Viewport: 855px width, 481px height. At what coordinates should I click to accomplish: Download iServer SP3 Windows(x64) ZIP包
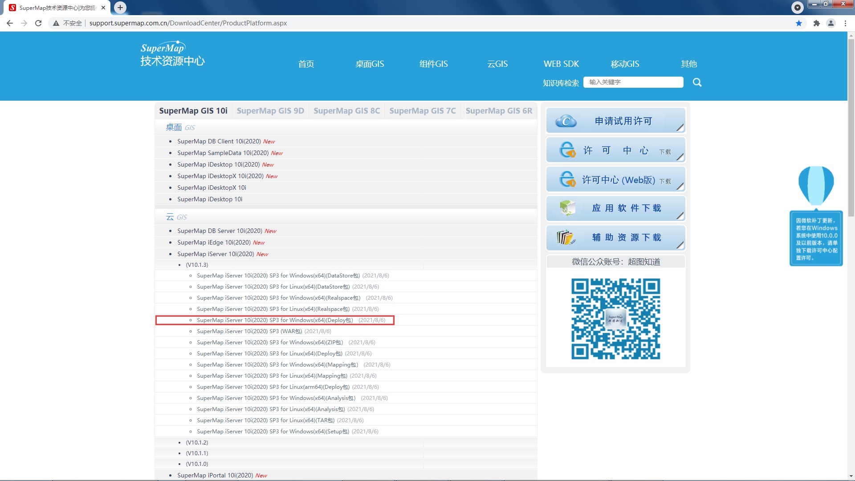pyautogui.click(x=270, y=342)
